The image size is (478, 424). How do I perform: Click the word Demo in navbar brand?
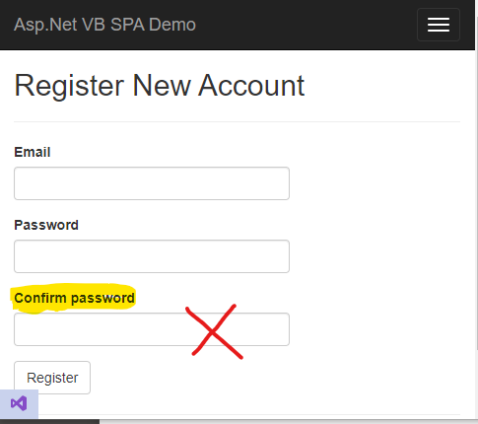point(172,25)
